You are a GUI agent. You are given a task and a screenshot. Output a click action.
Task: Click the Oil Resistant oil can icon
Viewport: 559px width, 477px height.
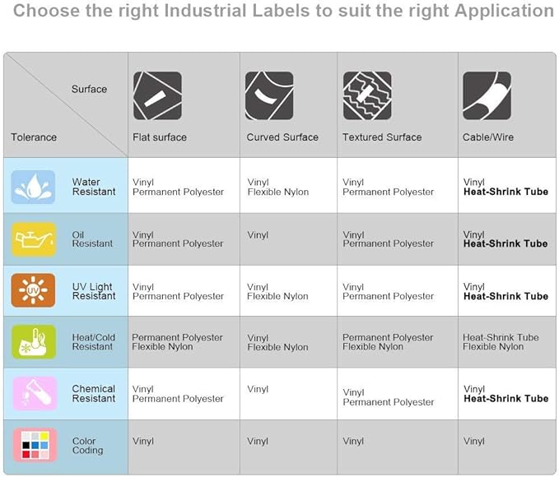(34, 239)
